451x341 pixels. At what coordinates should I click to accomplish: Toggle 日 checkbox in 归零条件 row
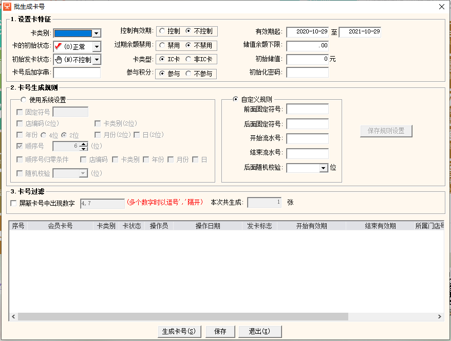tap(195, 159)
